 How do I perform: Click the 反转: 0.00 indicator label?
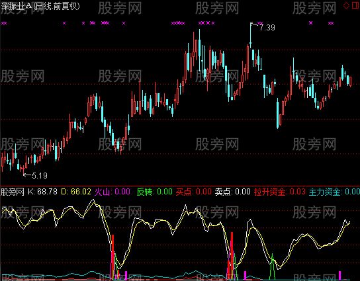(154, 192)
